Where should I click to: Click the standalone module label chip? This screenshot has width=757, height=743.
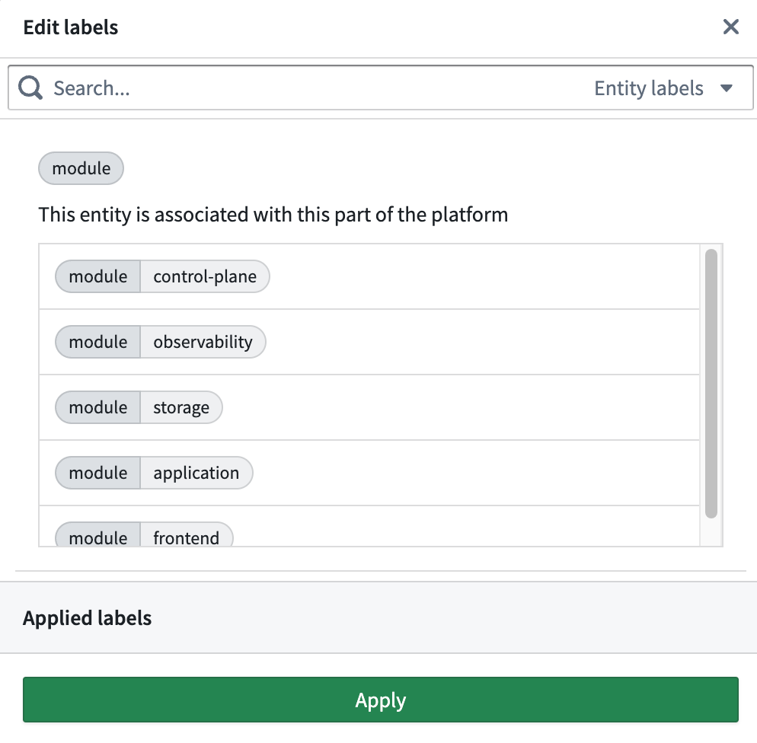click(81, 168)
